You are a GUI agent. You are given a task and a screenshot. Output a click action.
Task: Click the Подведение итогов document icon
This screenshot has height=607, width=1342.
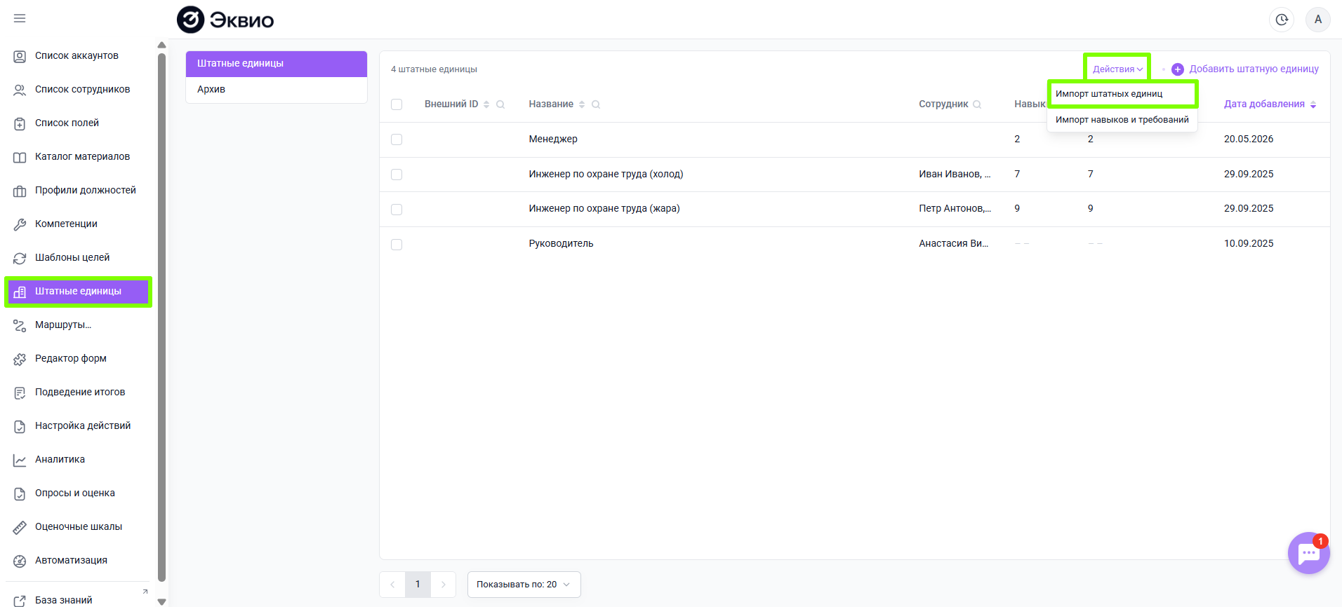click(20, 393)
